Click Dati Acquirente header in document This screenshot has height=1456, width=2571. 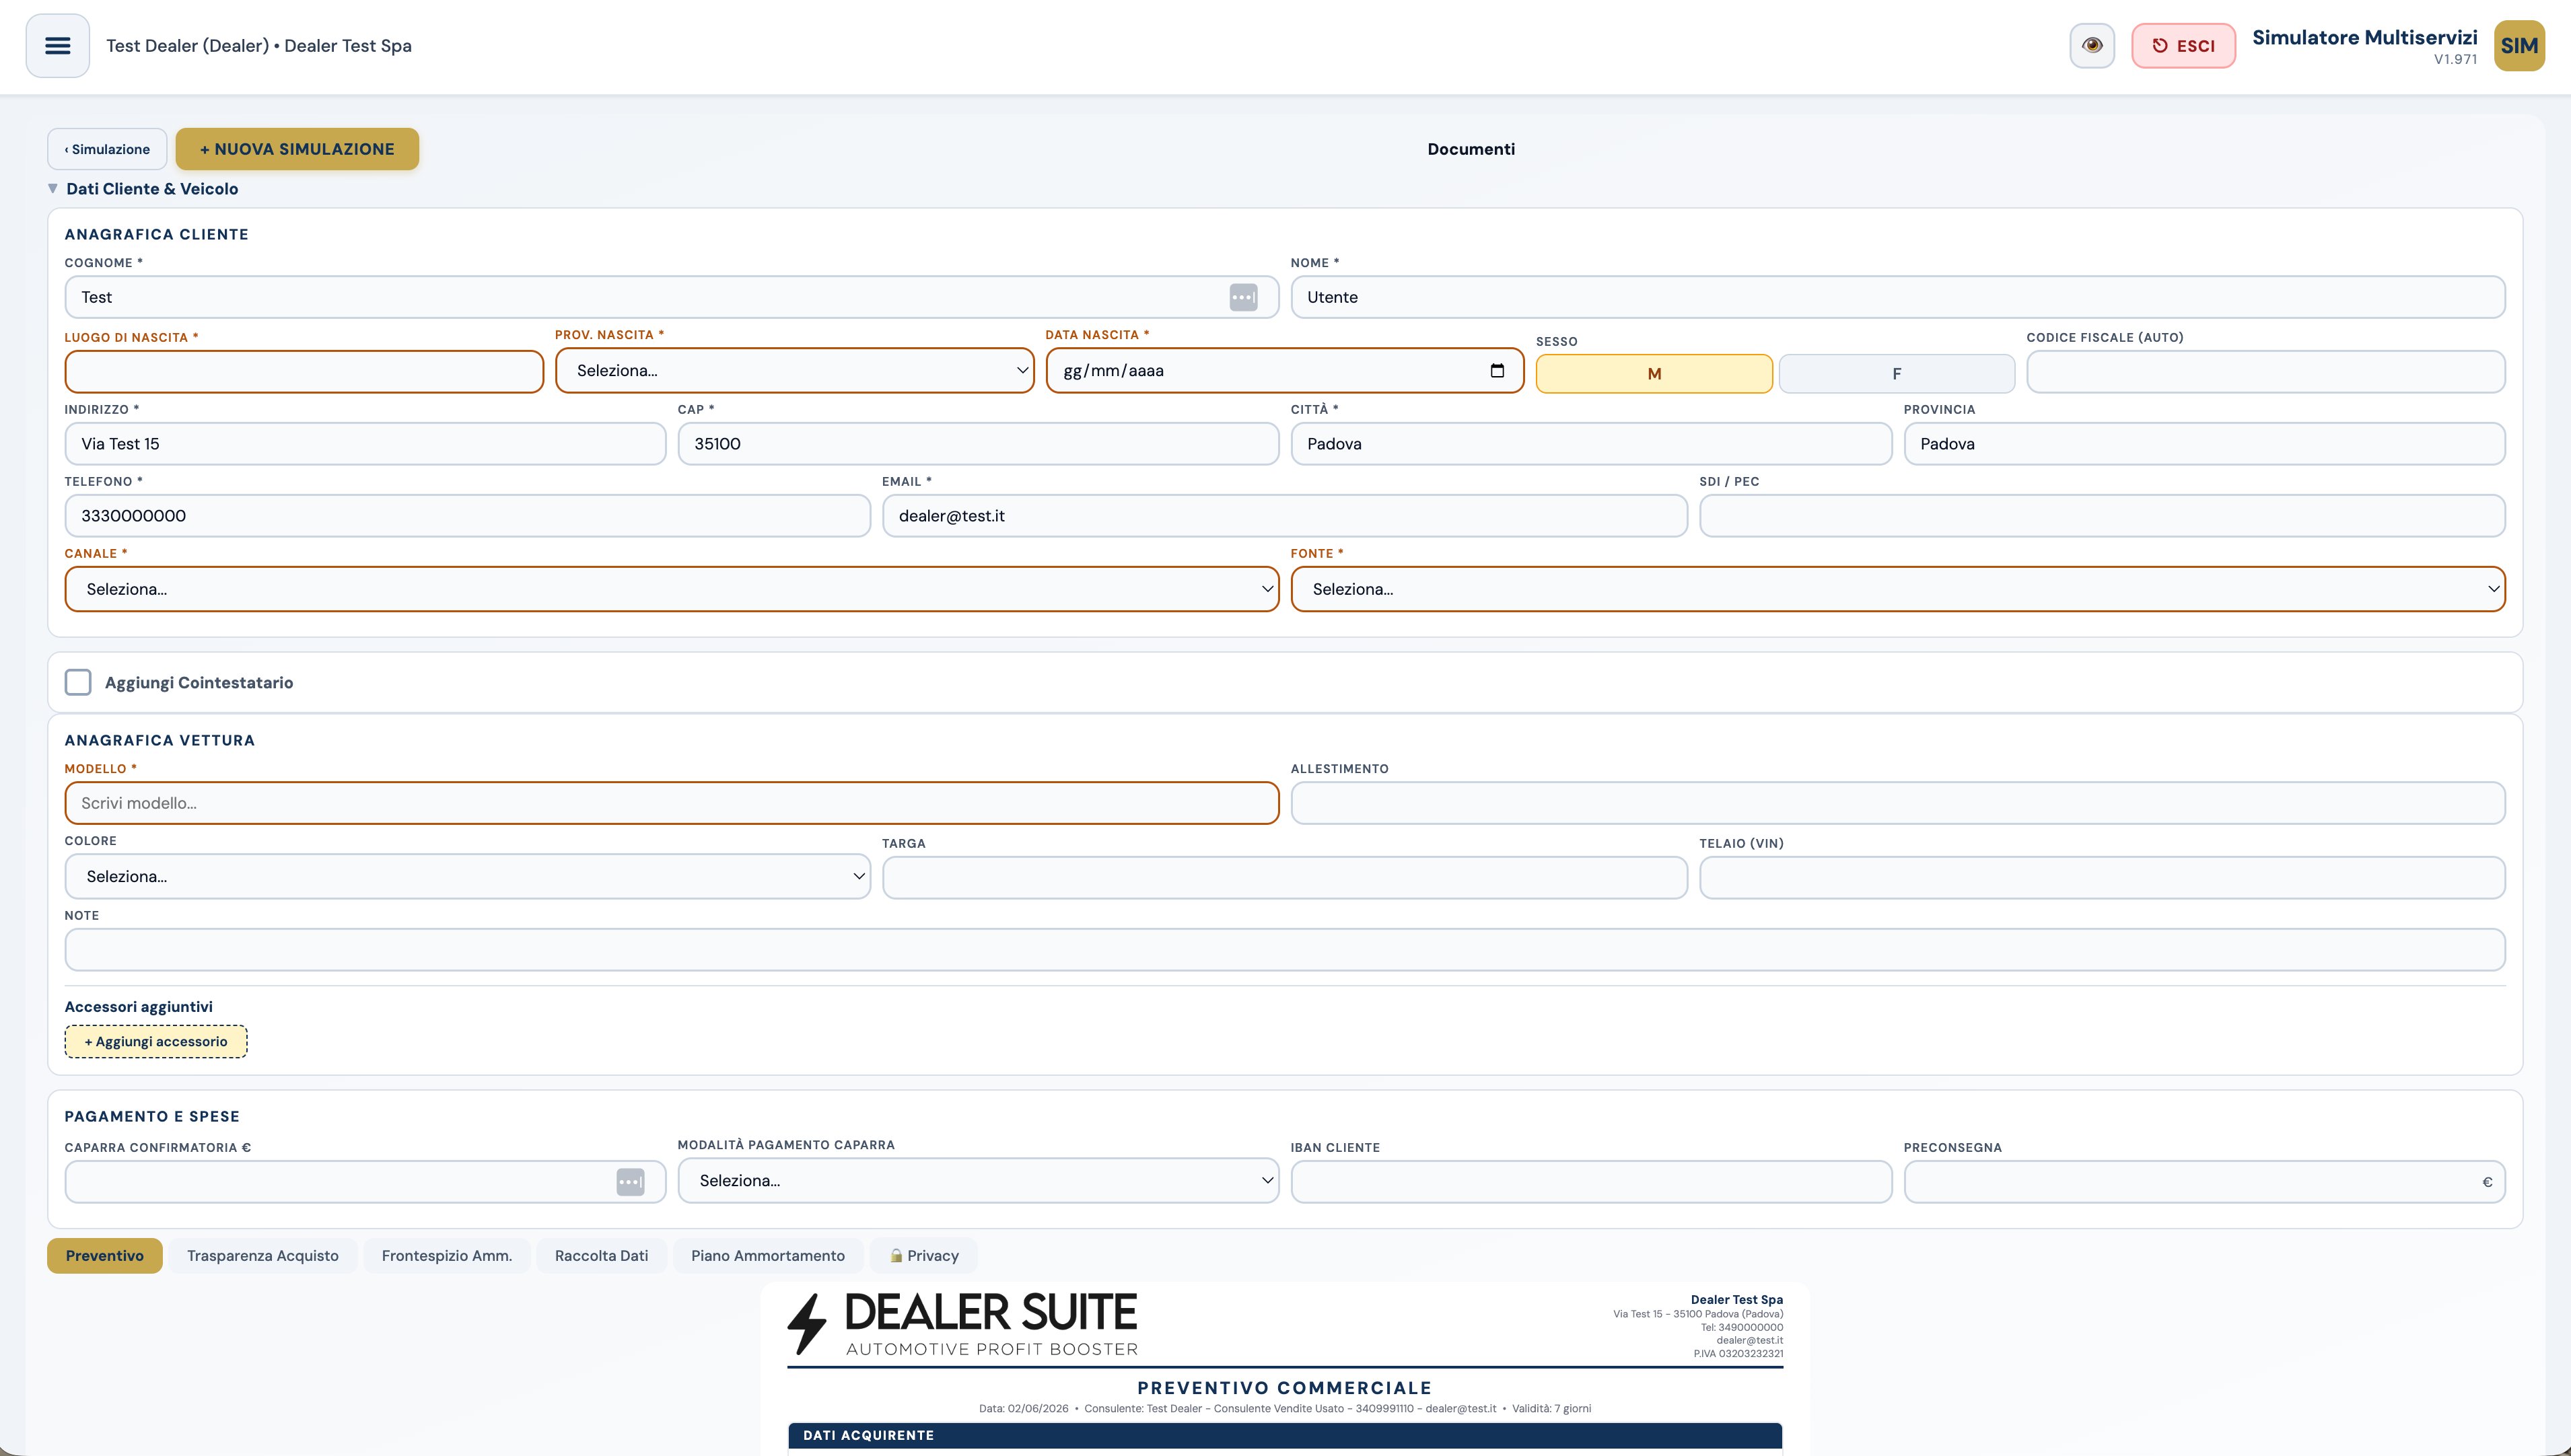coord(1284,1435)
